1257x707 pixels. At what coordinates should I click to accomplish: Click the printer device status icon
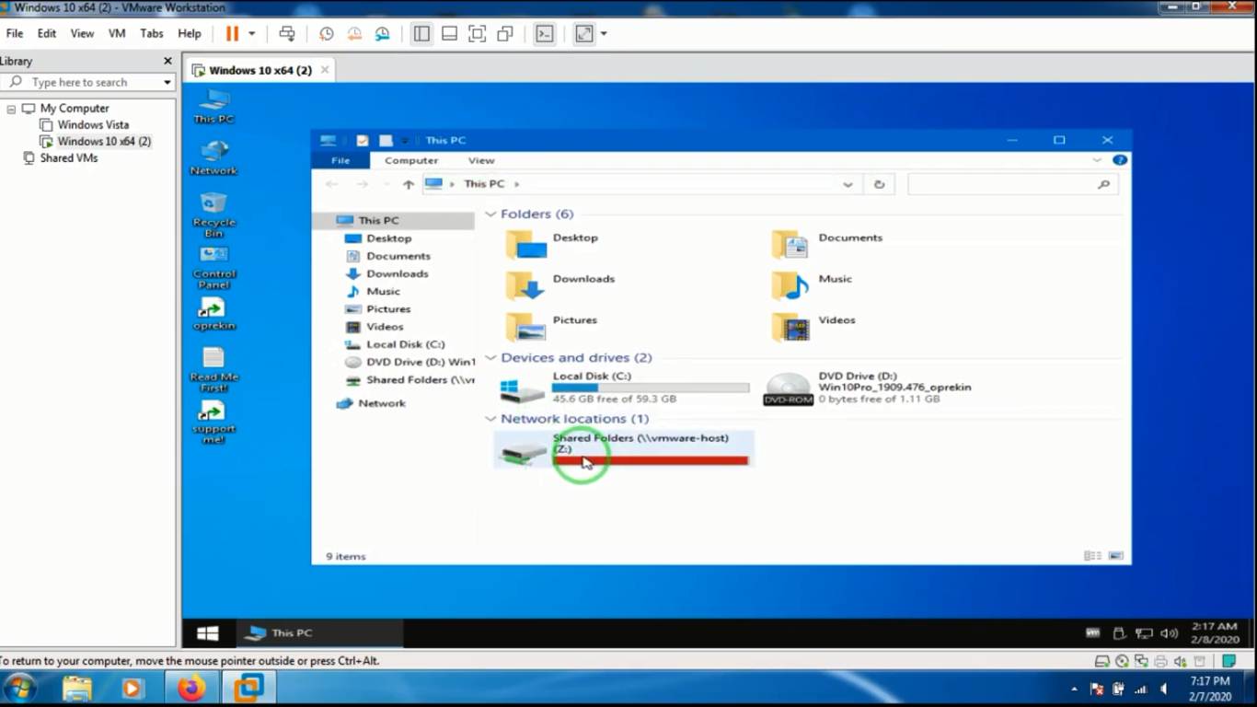point(1160,661)
